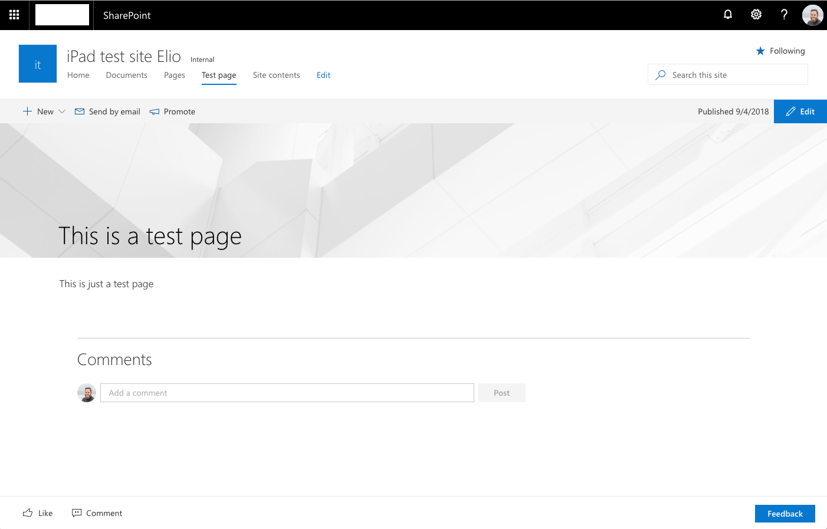Screen dimensions: 827x529
Task: Click the Promote megaphone icon
Action: click(x=155, y=111)
